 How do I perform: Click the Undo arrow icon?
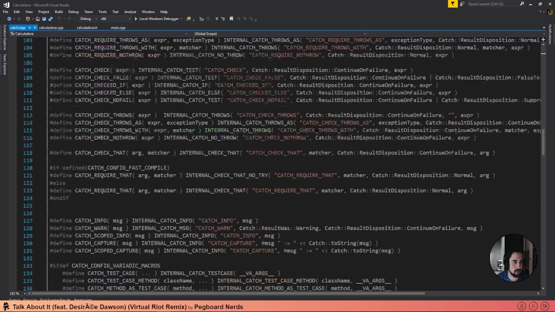[x=59, y=19]
